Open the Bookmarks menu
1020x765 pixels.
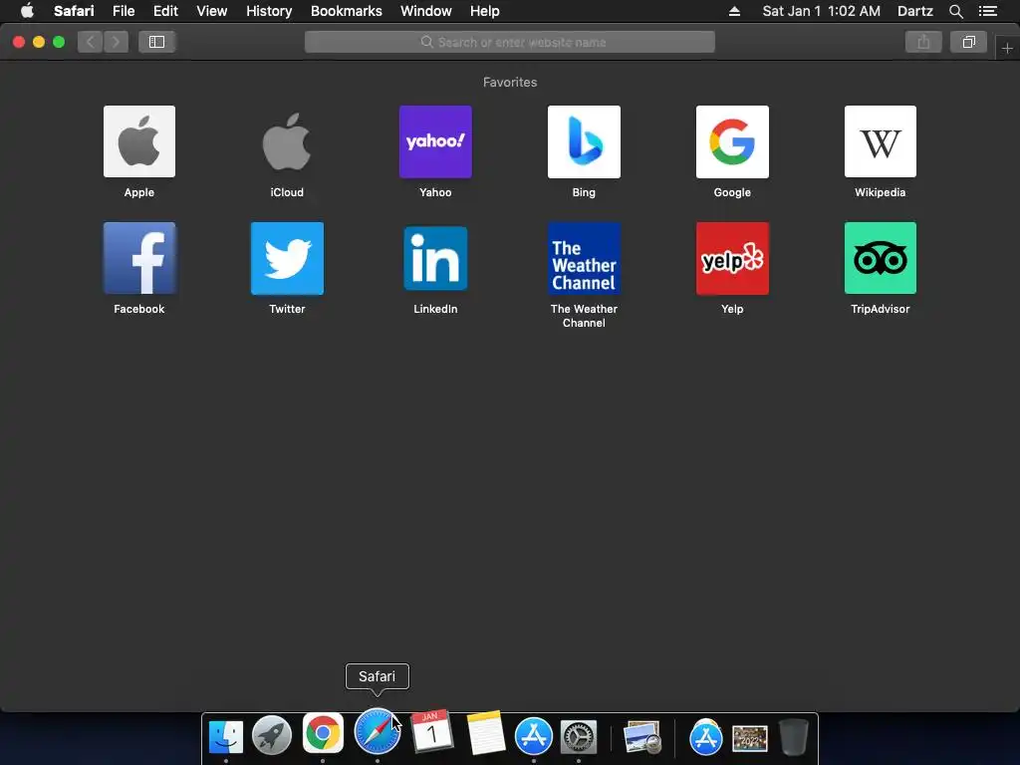pyautogui.click(x=346, y=11)
